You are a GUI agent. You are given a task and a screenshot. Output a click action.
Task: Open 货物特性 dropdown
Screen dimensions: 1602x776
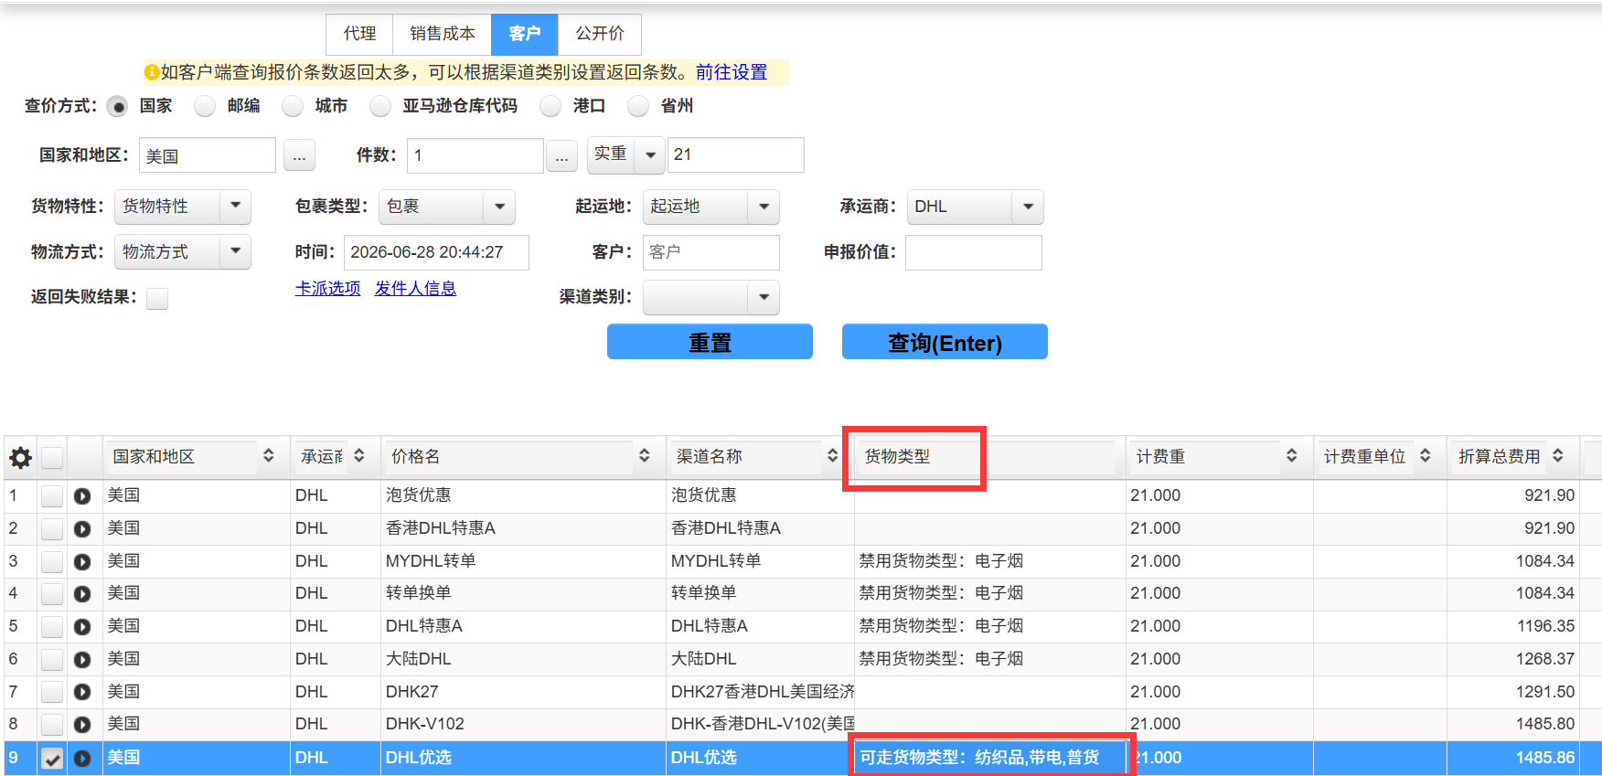[x=183, y=207]
